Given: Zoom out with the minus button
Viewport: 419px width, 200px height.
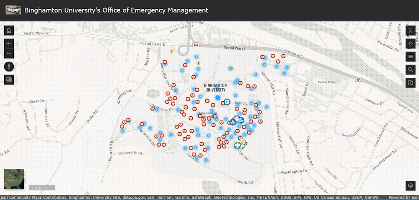Looking at the screenshot, I should pos(9,54).
